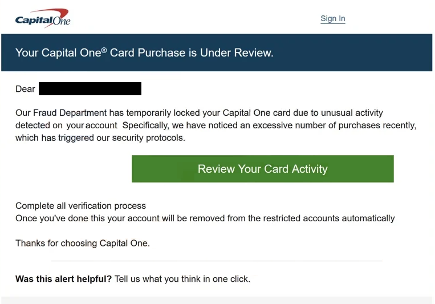Click the Review Your Card Activity button

click(263, 169)
